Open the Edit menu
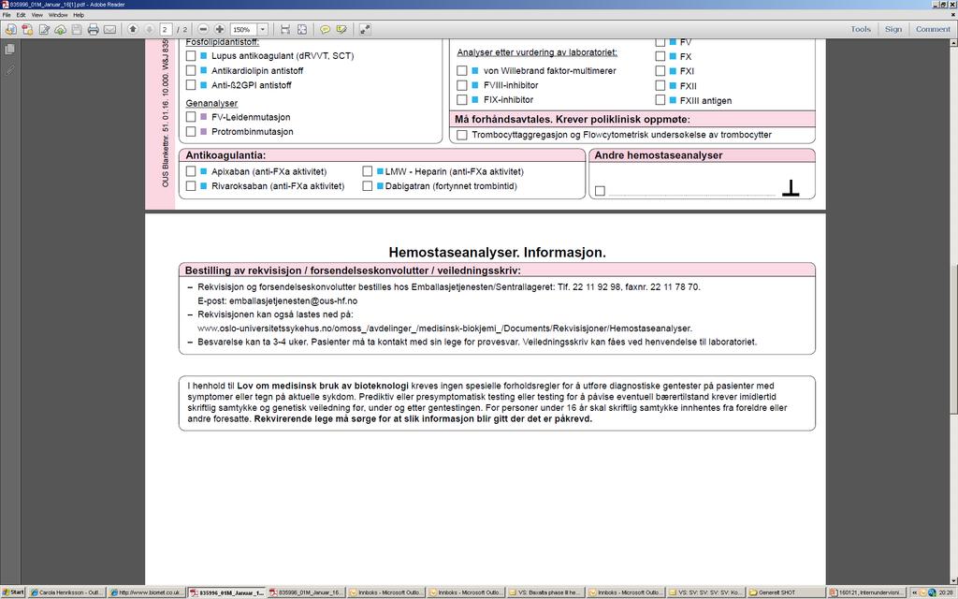Viewport: 958px width, 599px height. [21, 15]
